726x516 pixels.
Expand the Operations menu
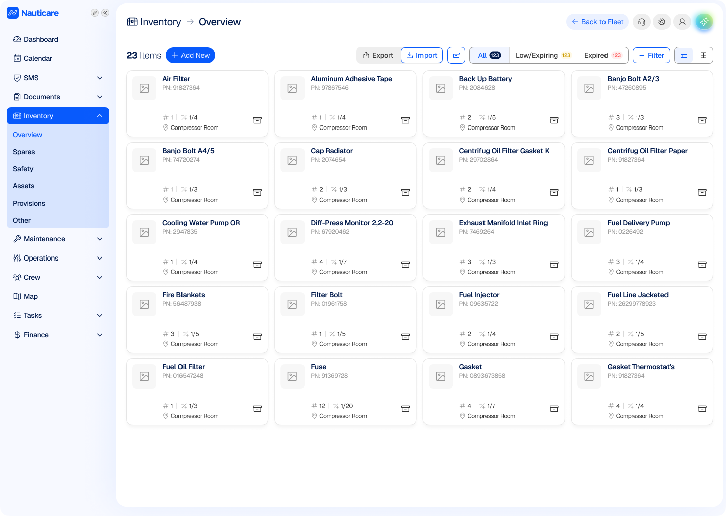pyautogui.click(x=100, y=258)
